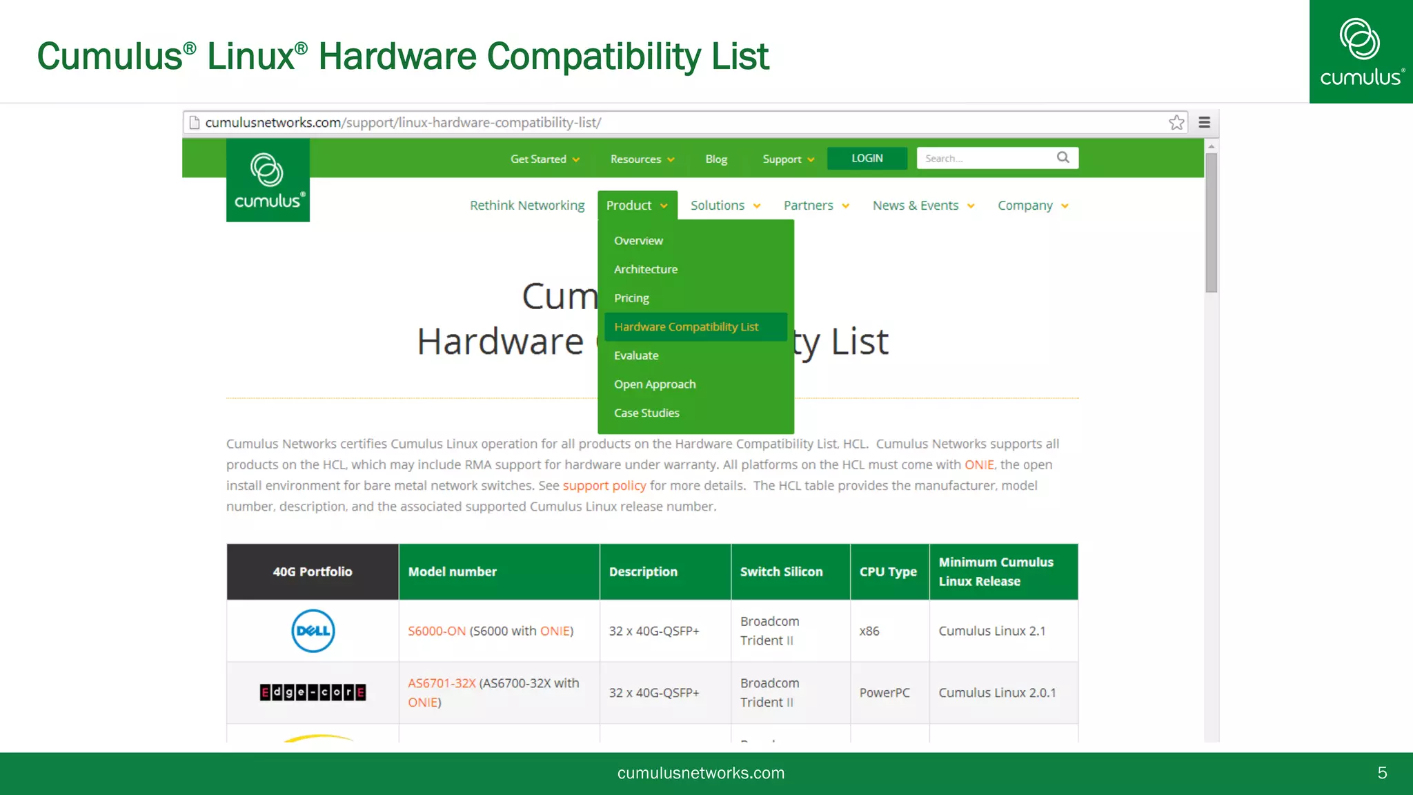Select Case Studies from the Product menu
1413x795 pixels.
tap(646, 413)
